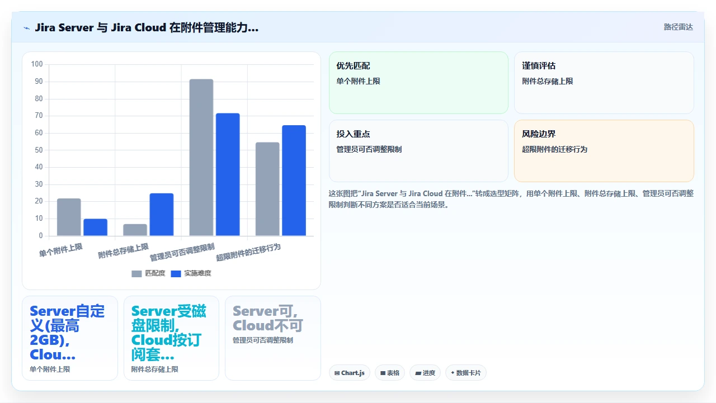Click the 超限附件的迁移行为 x-axis label

(248, 252)
